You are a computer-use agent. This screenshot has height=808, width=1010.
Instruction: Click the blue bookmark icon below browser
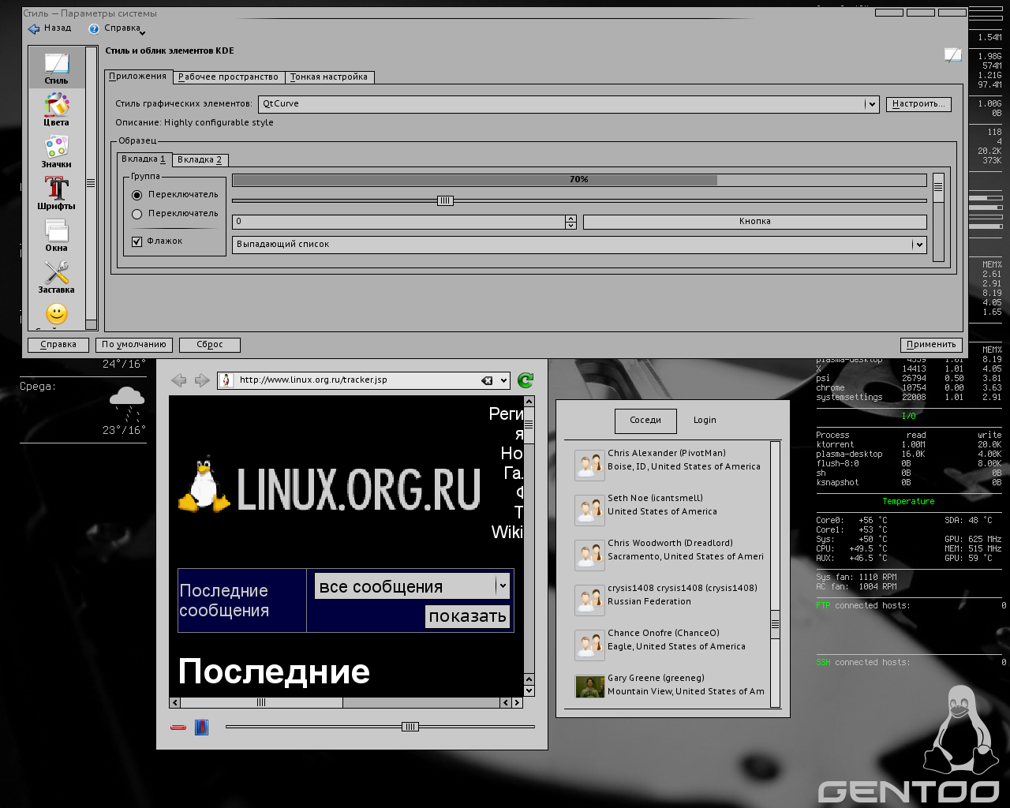click(x=202, y=727)
